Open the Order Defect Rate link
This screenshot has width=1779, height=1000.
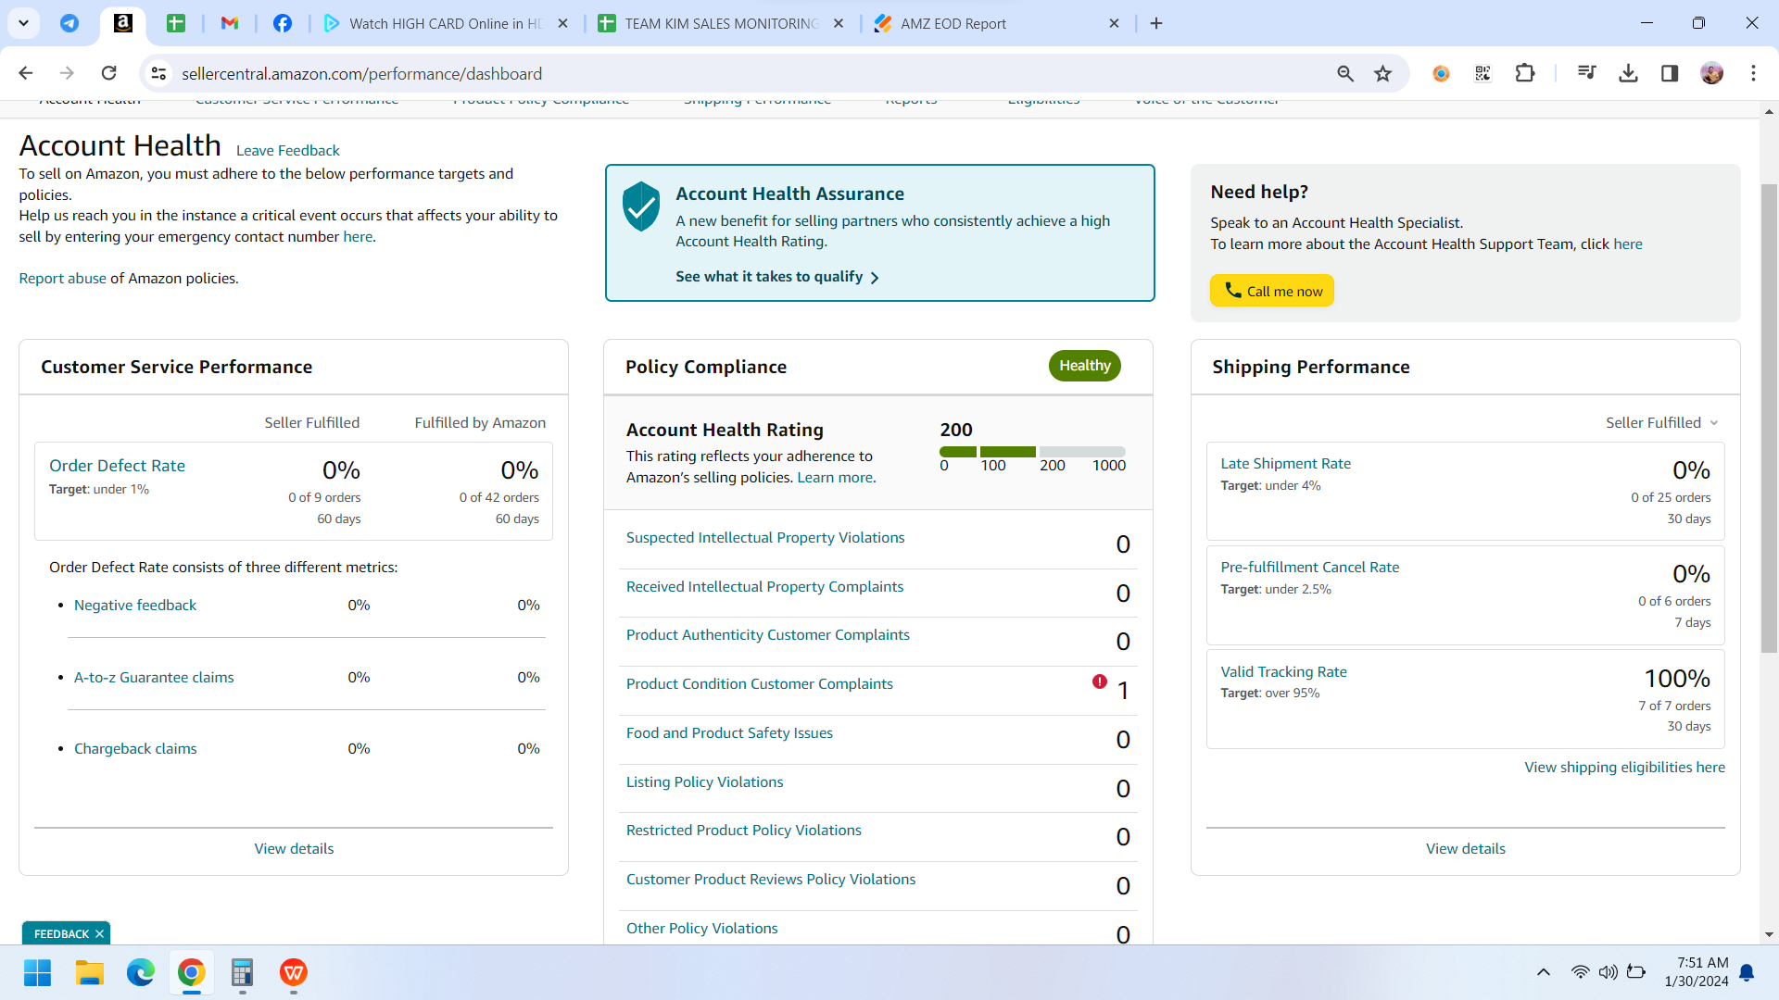(x=117, y=466)
